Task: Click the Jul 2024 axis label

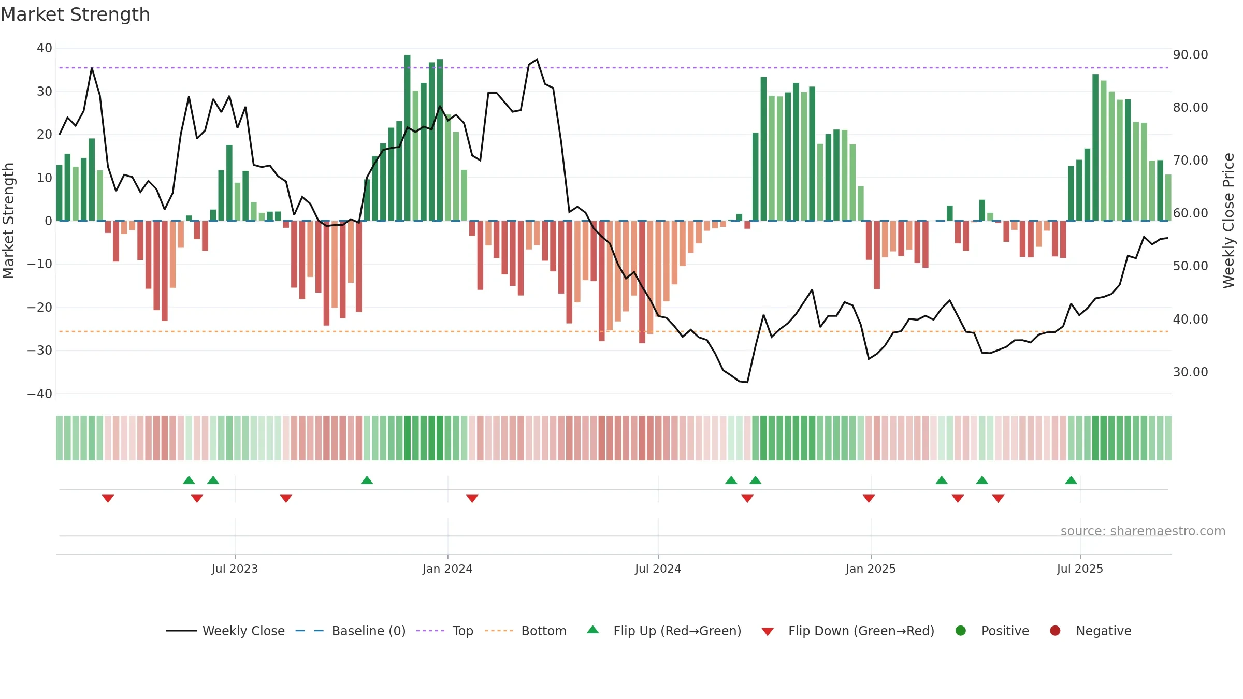Action: [x=658, y=569]
